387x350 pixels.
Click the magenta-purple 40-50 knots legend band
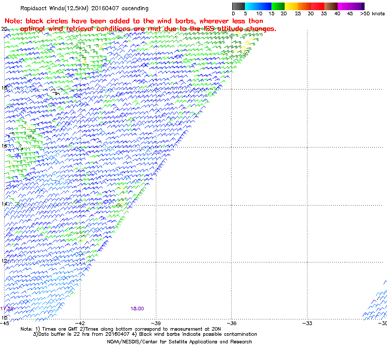[x=351, y=6]
